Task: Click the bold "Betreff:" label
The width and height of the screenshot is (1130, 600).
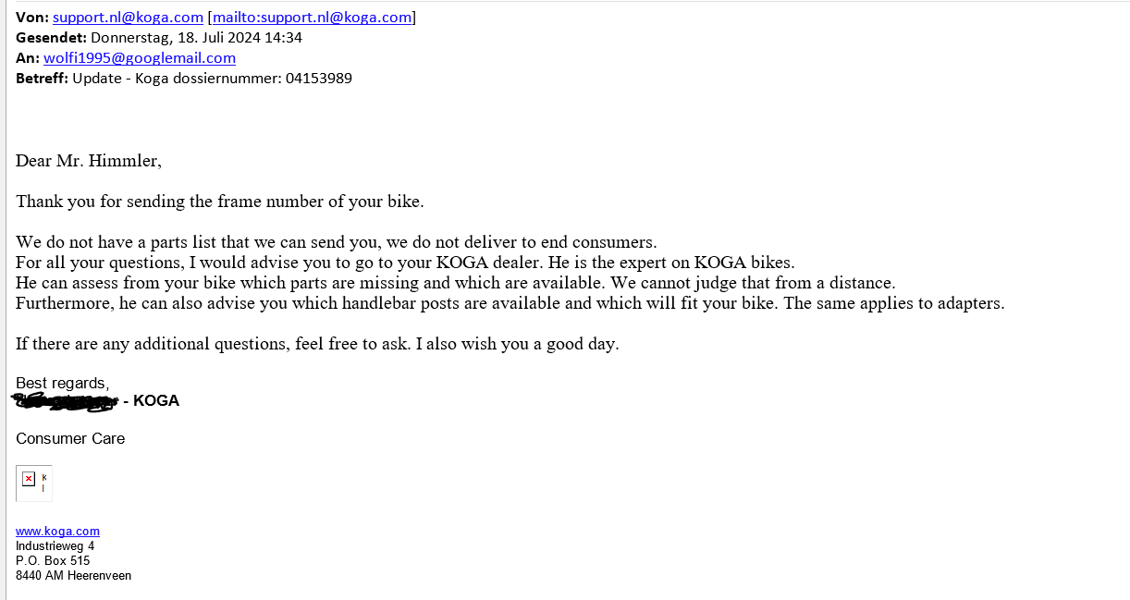Action: (x=42, y=79)
